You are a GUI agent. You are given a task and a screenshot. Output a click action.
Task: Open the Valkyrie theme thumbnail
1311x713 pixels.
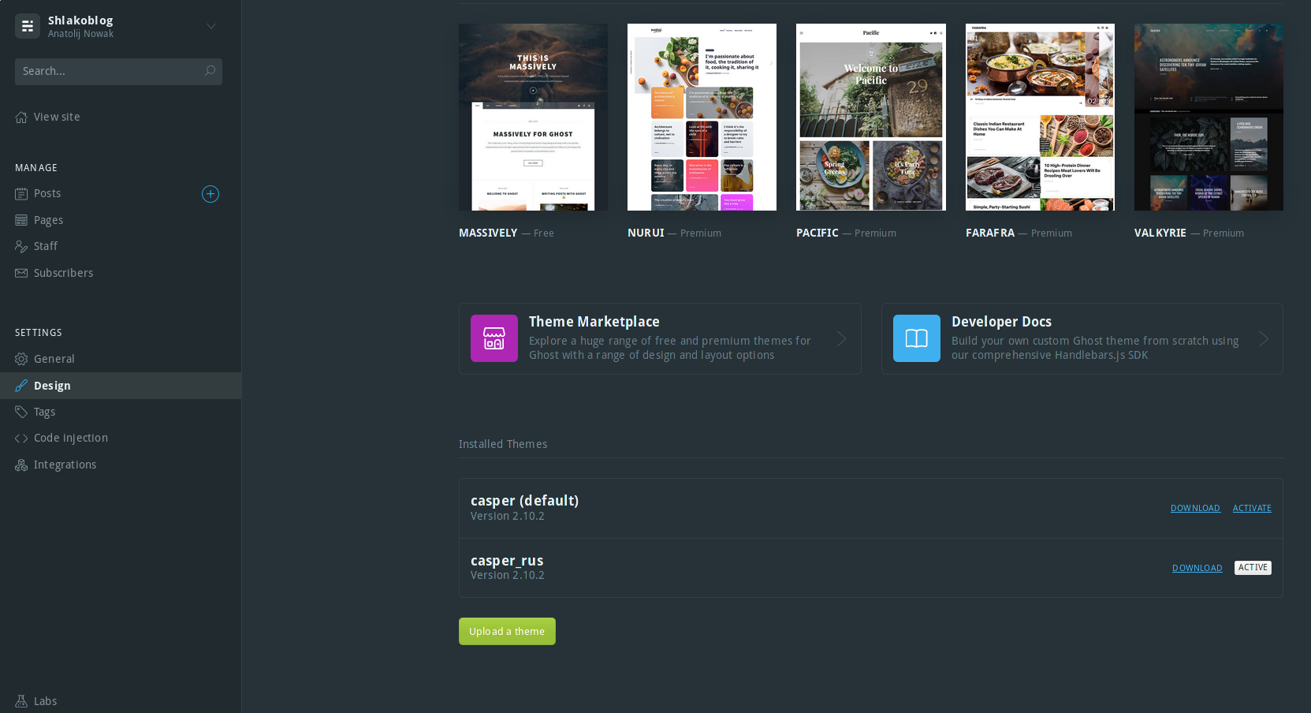coord(1209,117)
